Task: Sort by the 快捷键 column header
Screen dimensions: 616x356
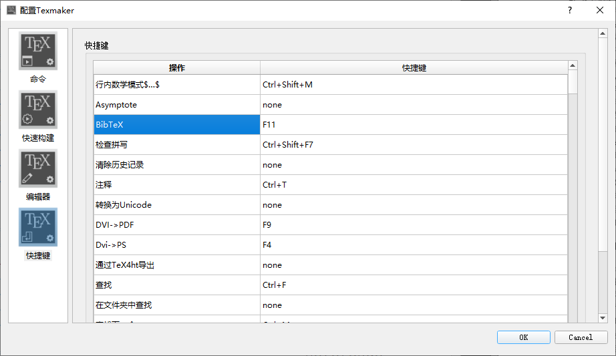Action: pyautogui.click(x=414, y=67)
